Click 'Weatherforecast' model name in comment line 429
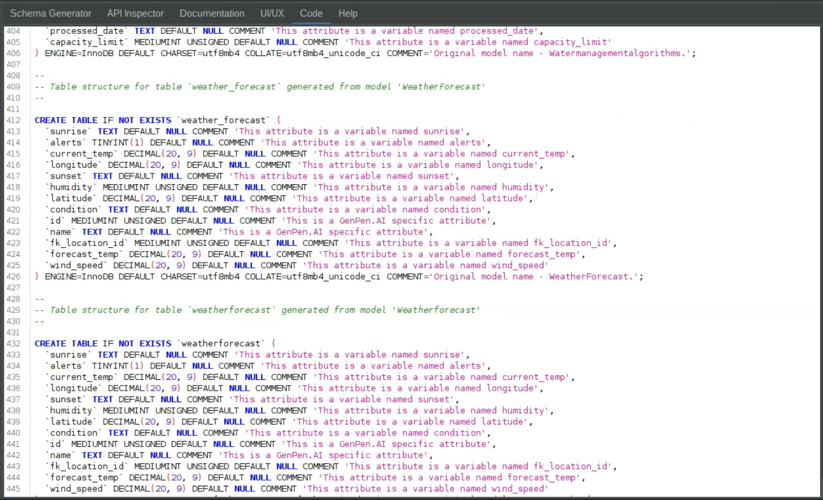 click(x=436, y=309)
